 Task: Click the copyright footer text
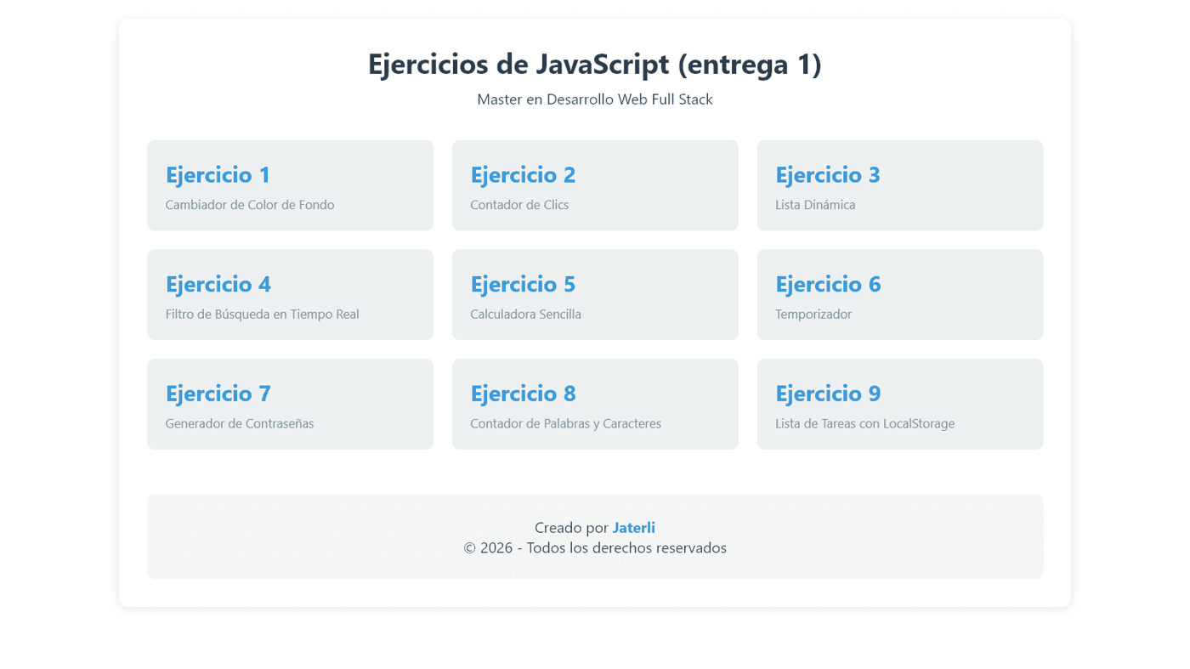coord(595,547)
